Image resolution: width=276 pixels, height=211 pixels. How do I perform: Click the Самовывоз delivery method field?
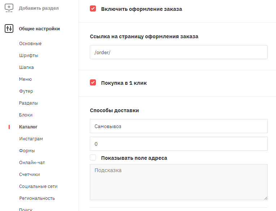pyautogui.click(x=179, y=126)
